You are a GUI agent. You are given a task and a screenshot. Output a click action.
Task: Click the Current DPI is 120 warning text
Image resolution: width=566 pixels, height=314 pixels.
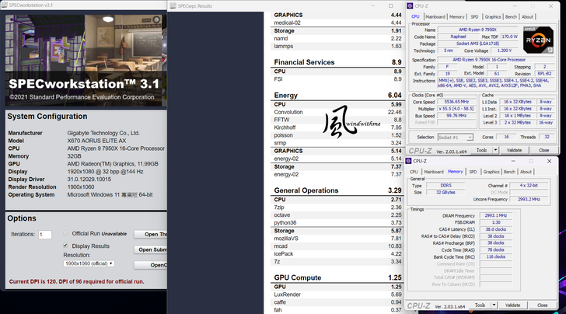[76, 281]
